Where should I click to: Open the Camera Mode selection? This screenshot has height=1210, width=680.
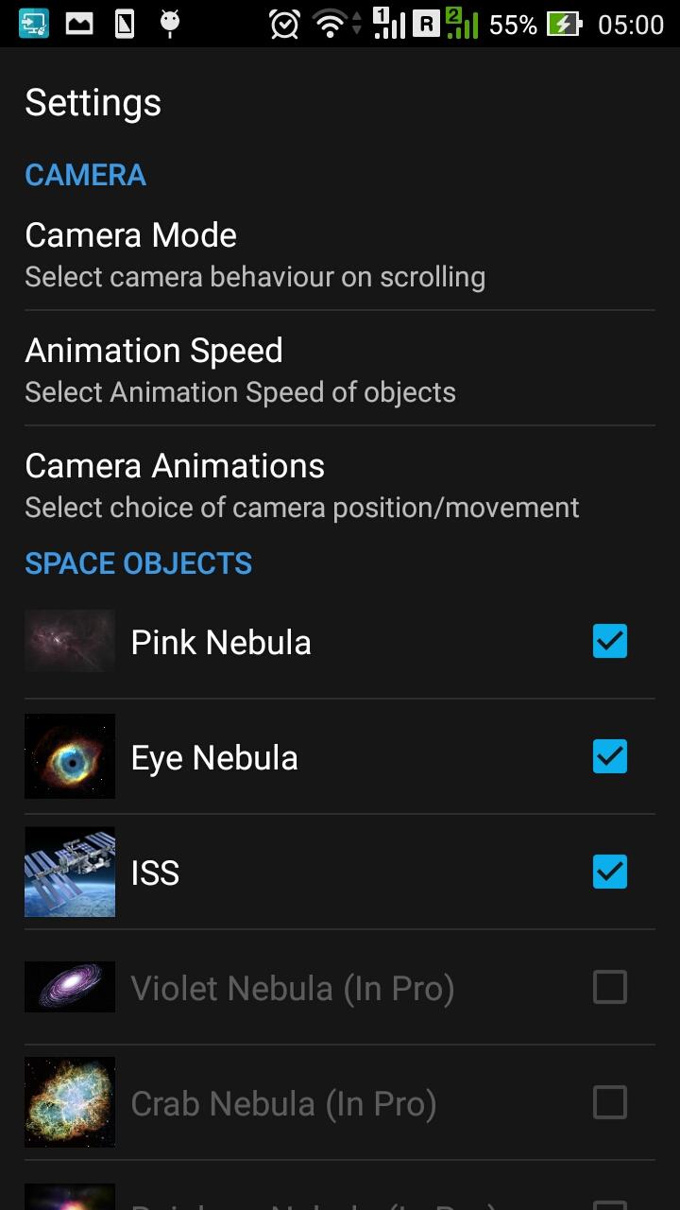pyautogui.click(x=255, y=254)
